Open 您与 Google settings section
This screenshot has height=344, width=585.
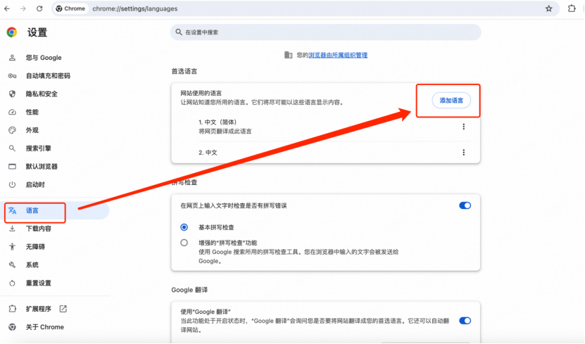[44, 58]
